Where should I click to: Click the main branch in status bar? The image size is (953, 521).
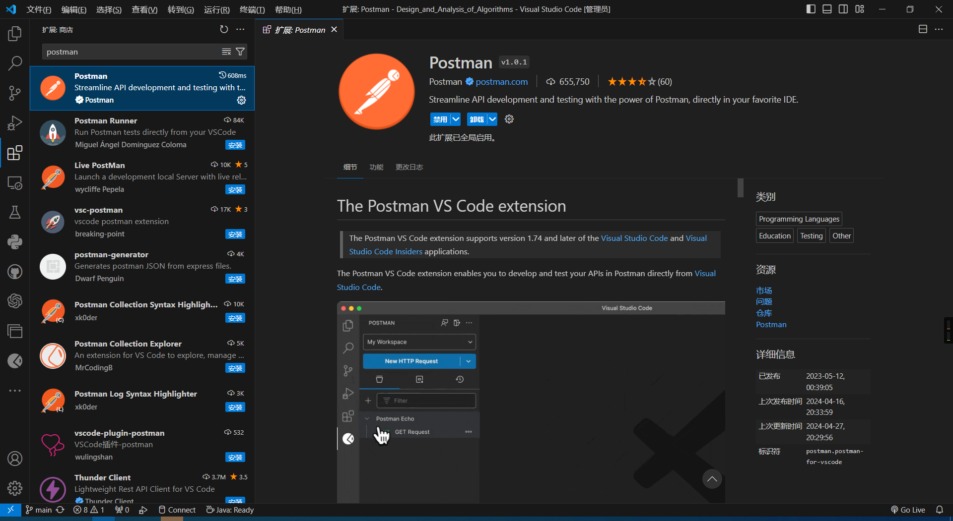[x=39, y=510]
